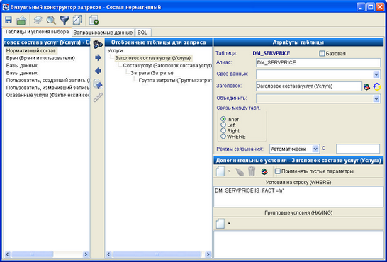387x262 pixels.
Task: Minimize the query builder window
Action: pyautogui.click(x=361, y=7)
